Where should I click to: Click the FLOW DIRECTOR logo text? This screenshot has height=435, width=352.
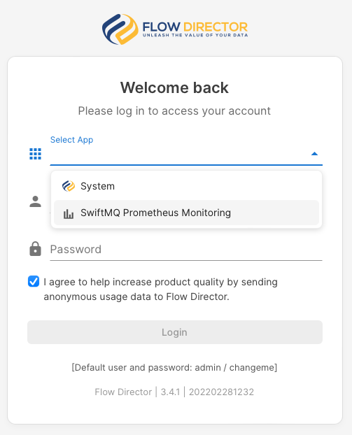[x=195, y=27]
